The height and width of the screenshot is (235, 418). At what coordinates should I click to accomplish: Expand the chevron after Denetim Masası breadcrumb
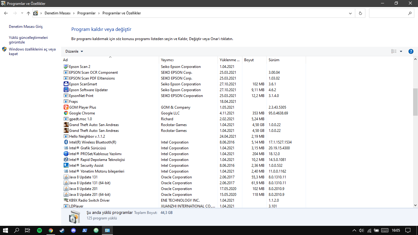point(74,13)
